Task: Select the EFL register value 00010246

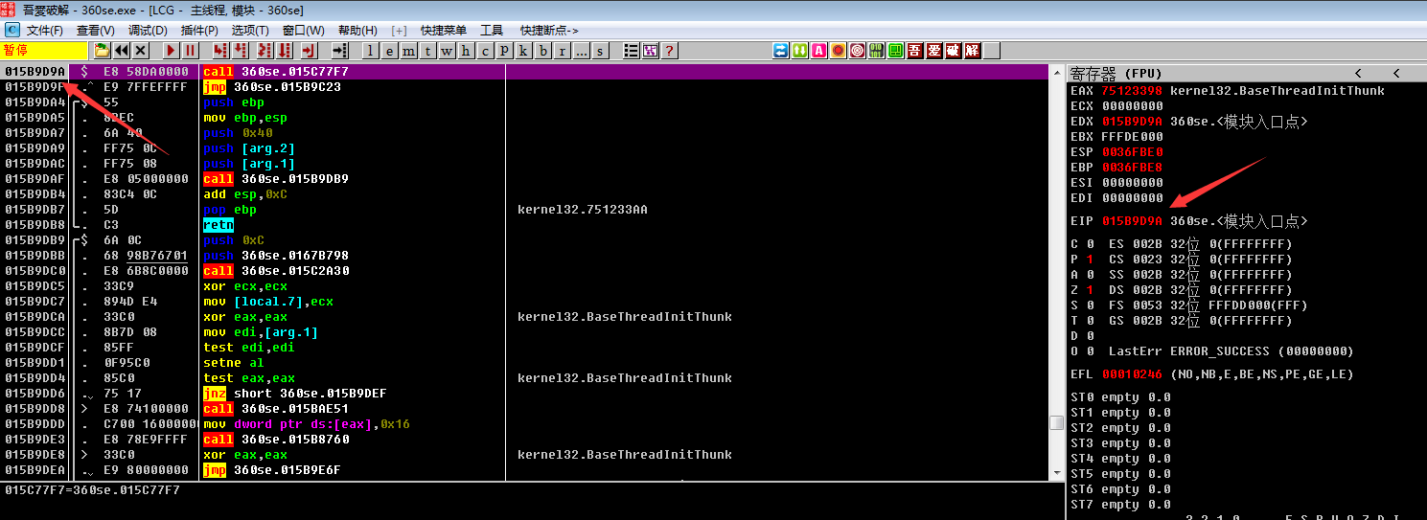Action: click(1132, 374)
